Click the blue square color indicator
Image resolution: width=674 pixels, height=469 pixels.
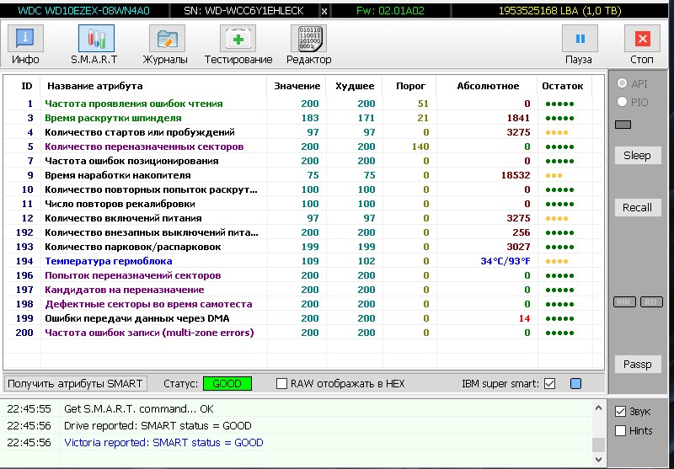[575, 384]
